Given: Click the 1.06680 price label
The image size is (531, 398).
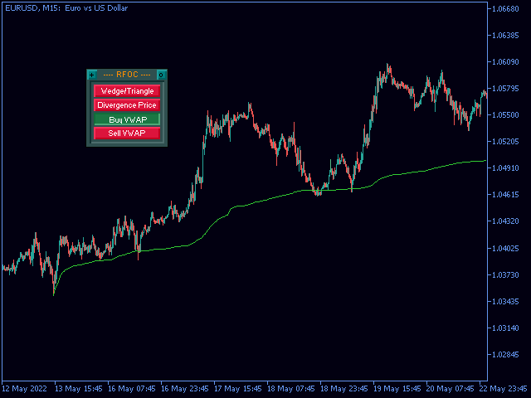Looking at the screenshot, I should coord(505,9).
